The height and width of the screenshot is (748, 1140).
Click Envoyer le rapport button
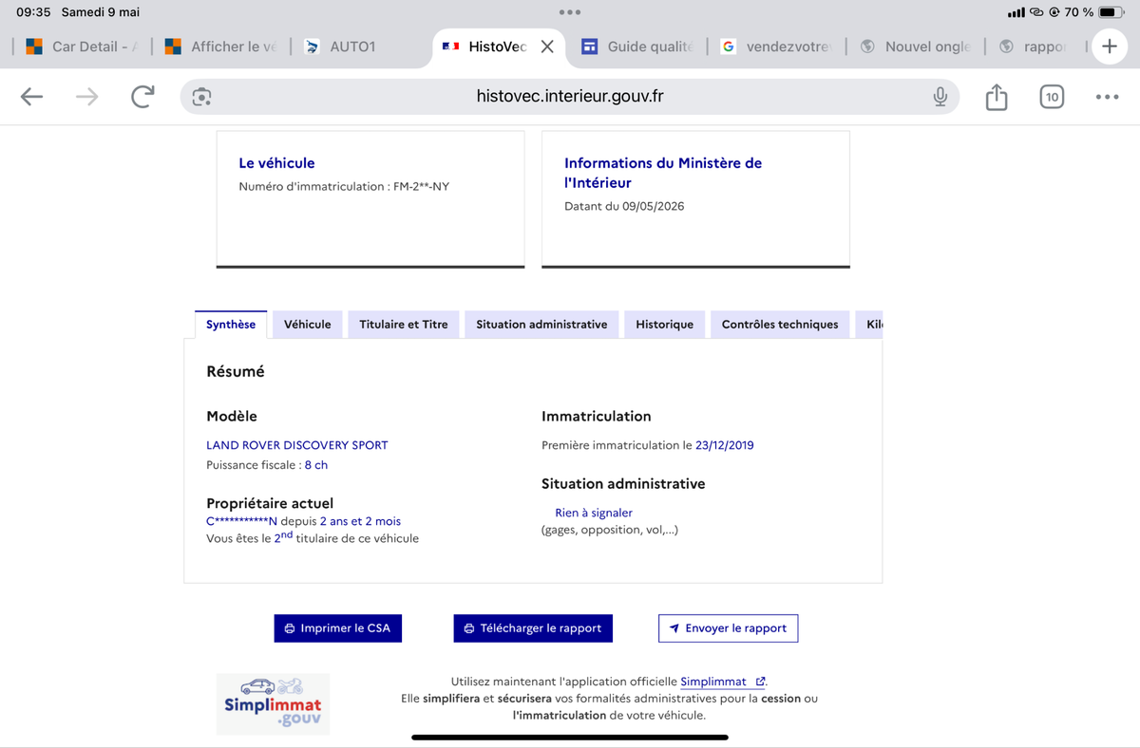point(729,628)
